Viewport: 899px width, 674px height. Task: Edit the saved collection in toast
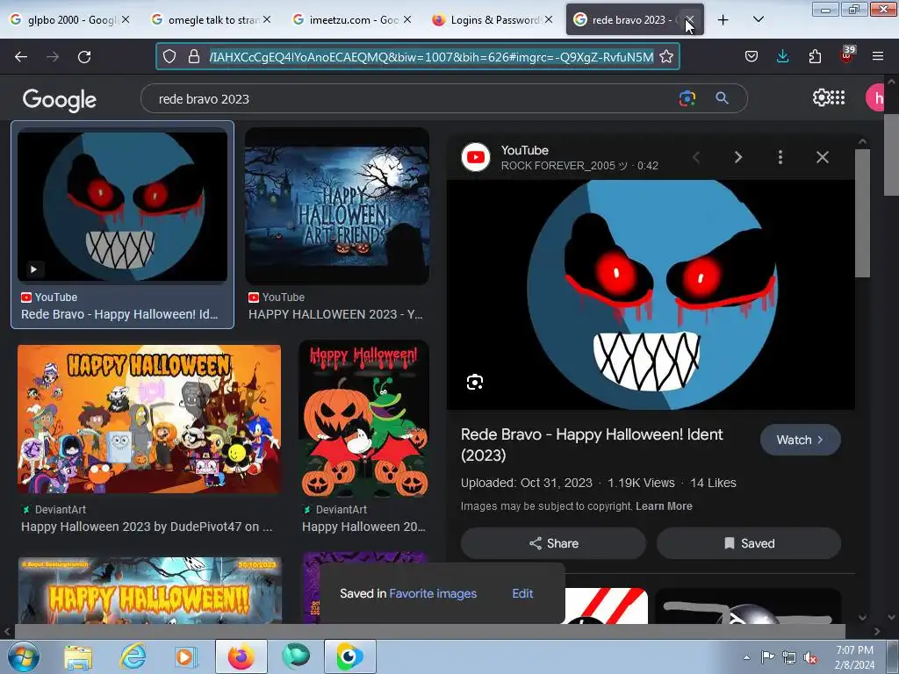pyautogui.click(x=522, y=593)
